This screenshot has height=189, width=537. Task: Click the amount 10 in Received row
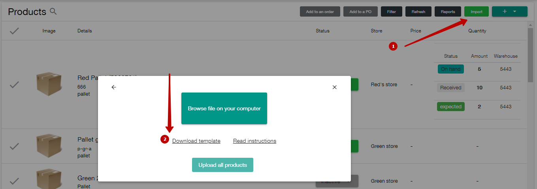[x=479, y=88]
